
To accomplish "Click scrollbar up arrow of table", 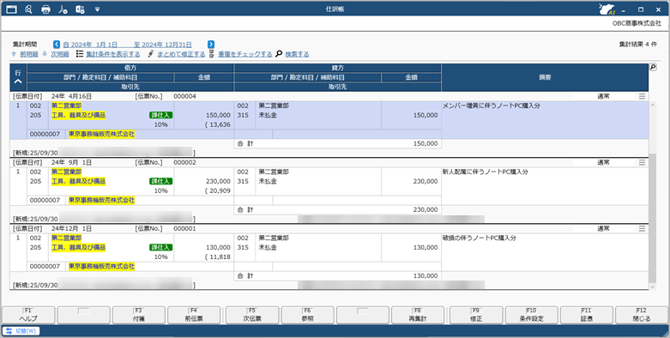I will click(x=652, y=105).
